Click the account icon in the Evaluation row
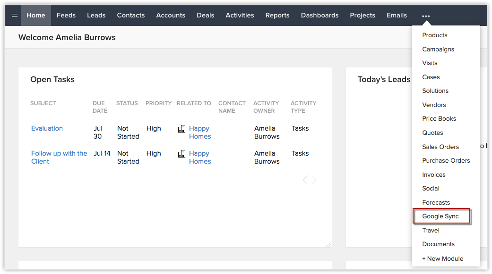The width and height of the screenshot is (492, 274). [181, 129]
